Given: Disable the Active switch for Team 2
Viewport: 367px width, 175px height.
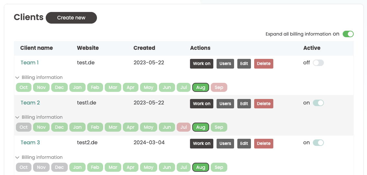Looking at the screenshot, I should click(x=318, y=103).
